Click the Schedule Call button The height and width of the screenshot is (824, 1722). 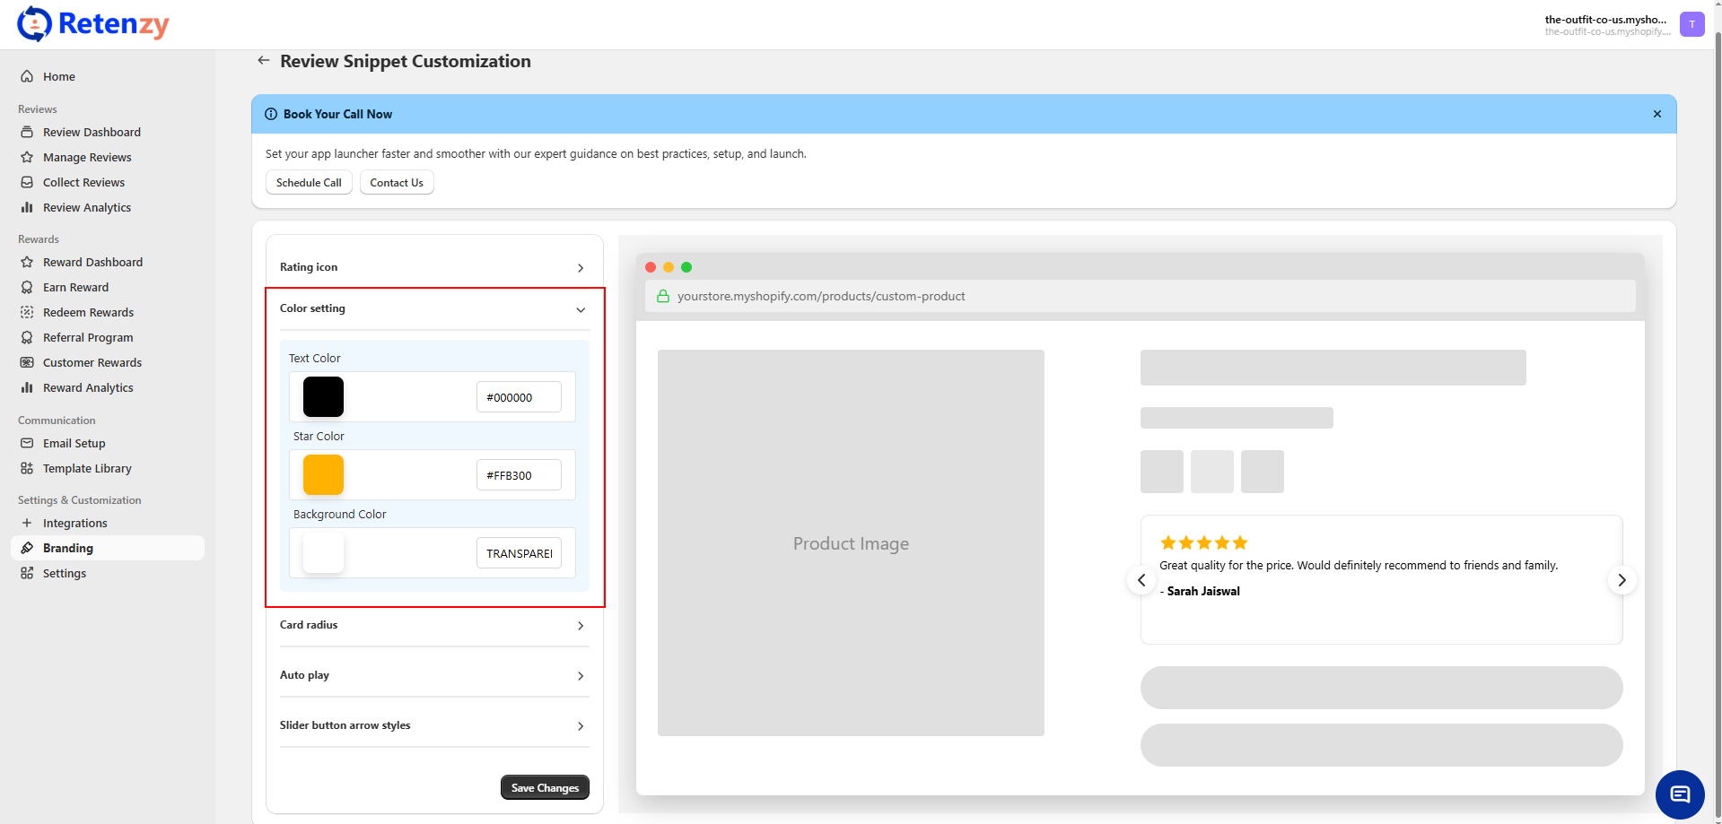click(x=309, y=183)
